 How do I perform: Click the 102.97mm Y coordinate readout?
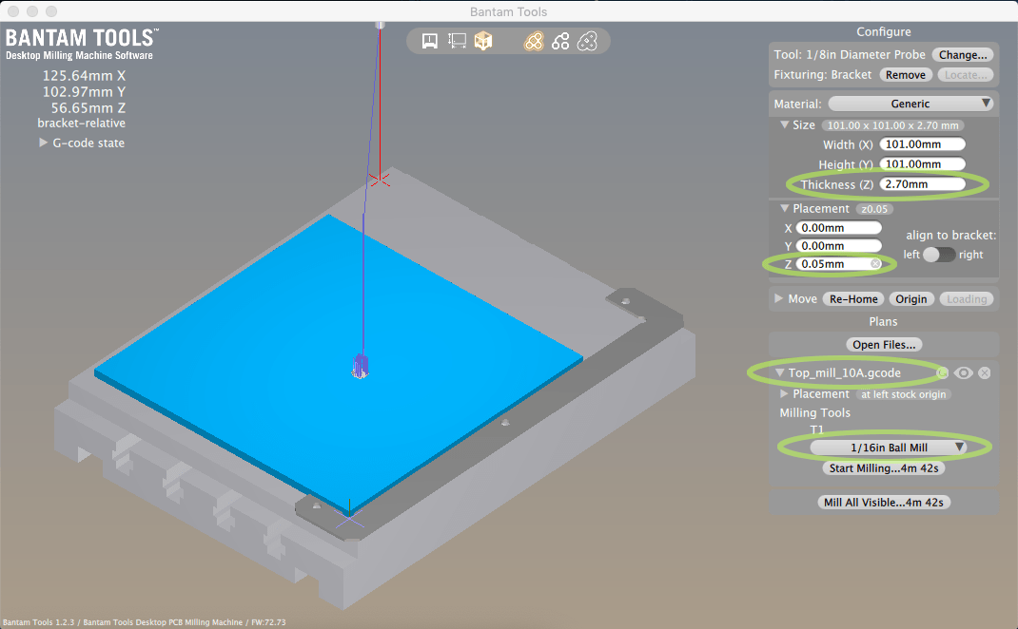[84, 92]
